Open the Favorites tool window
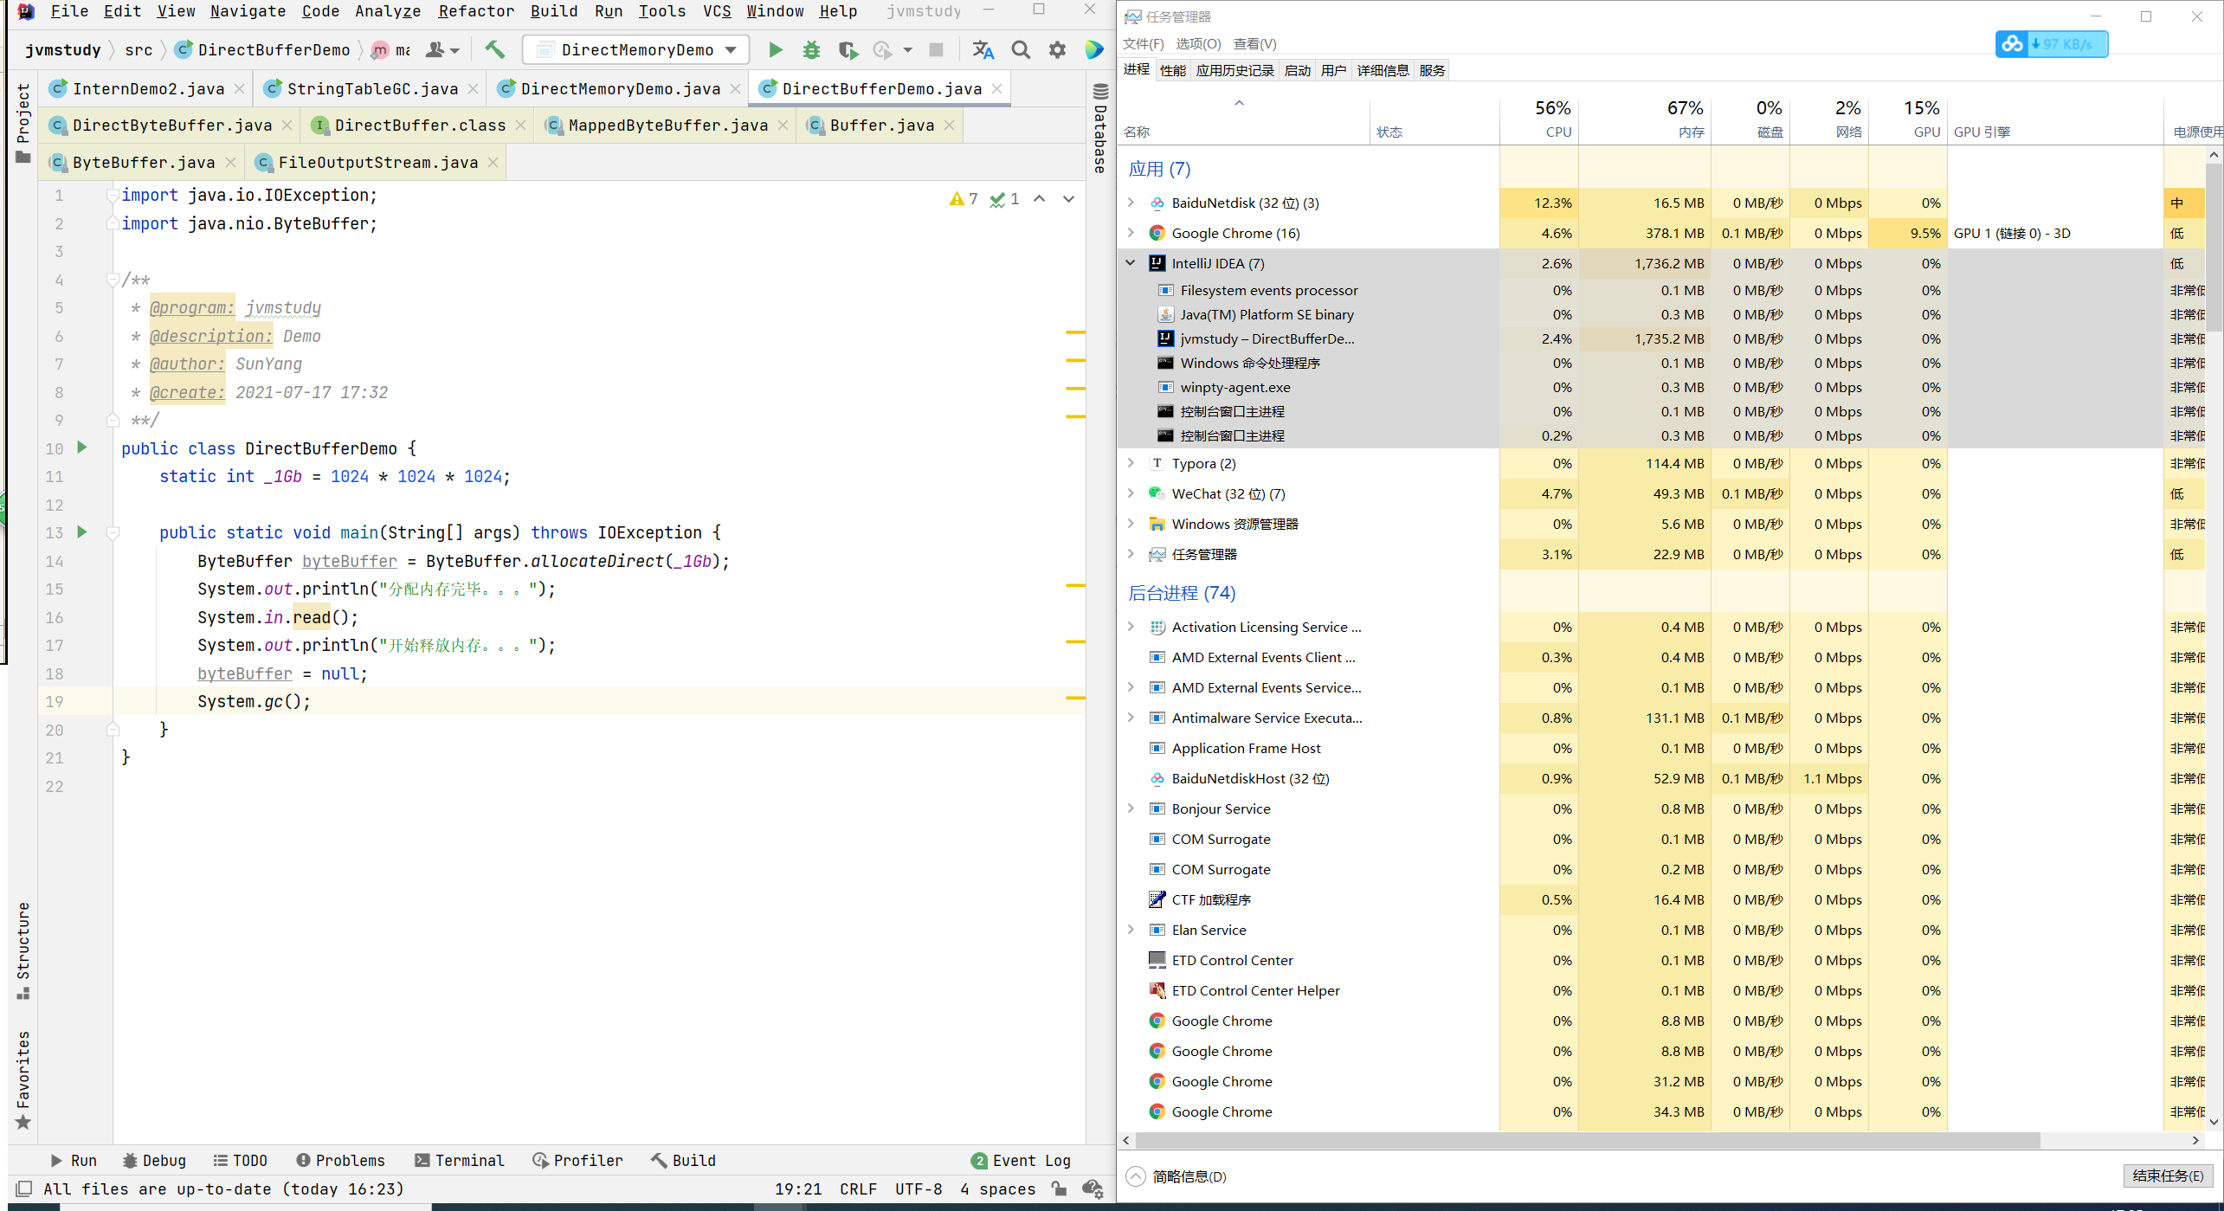The width and height of the screenshot is (2224, 1211). coord(23,1079)
